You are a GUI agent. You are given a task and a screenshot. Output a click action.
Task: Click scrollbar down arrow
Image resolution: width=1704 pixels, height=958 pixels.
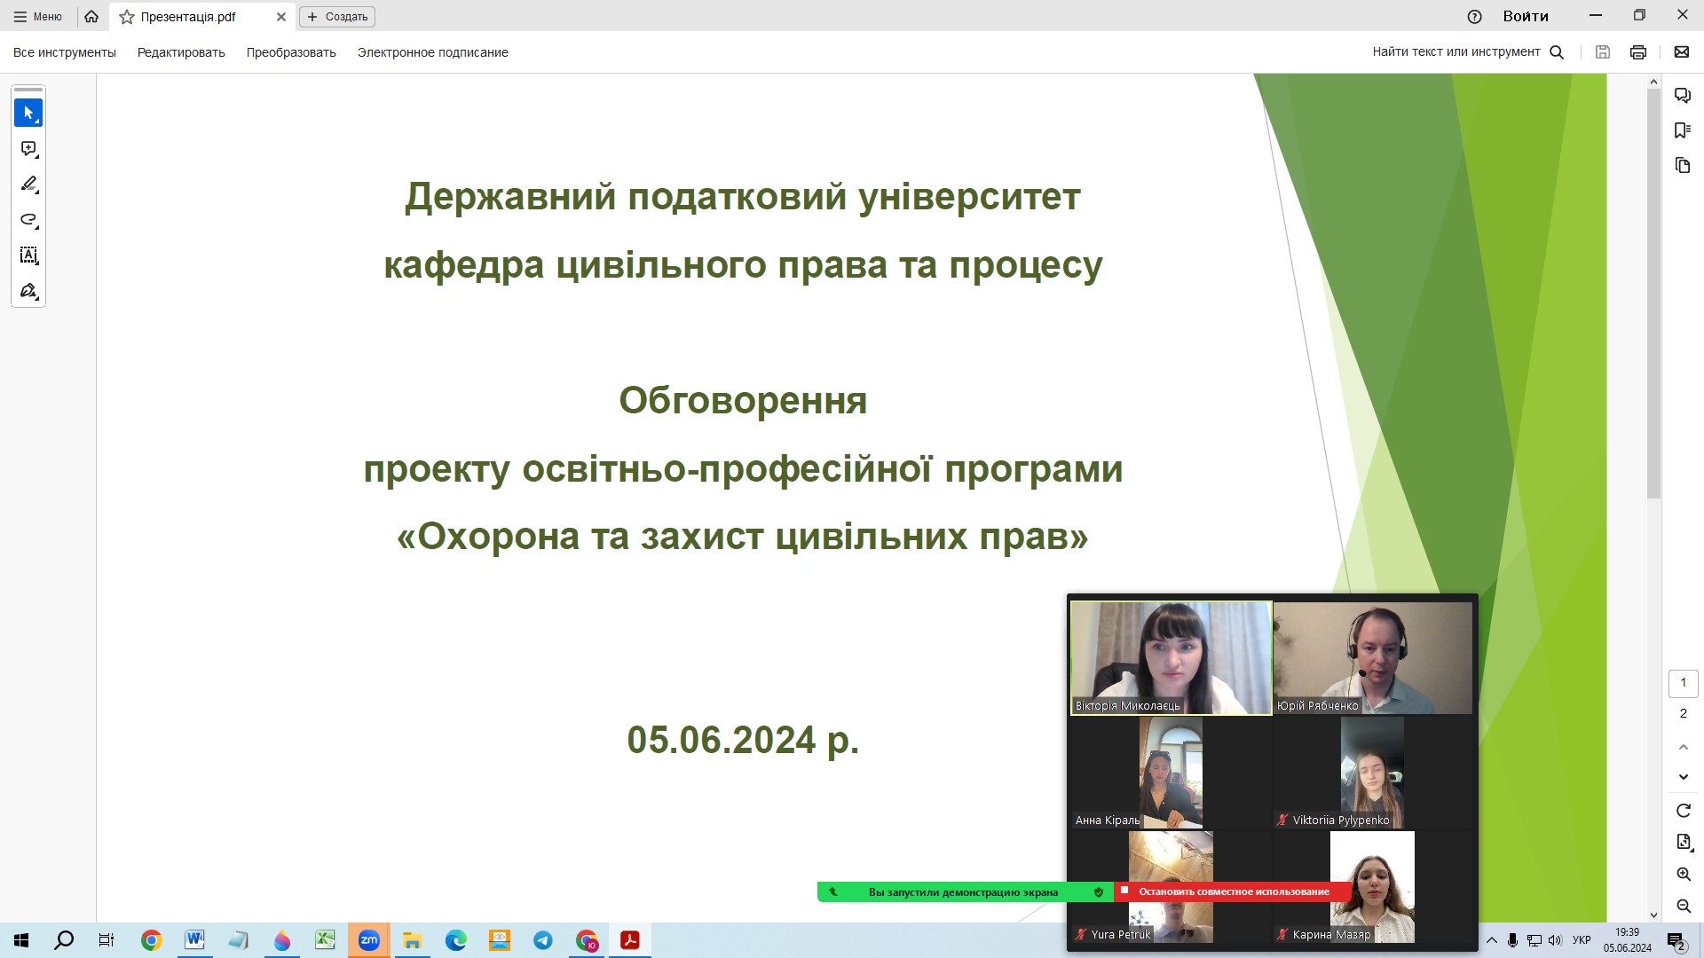[1653, 915]
